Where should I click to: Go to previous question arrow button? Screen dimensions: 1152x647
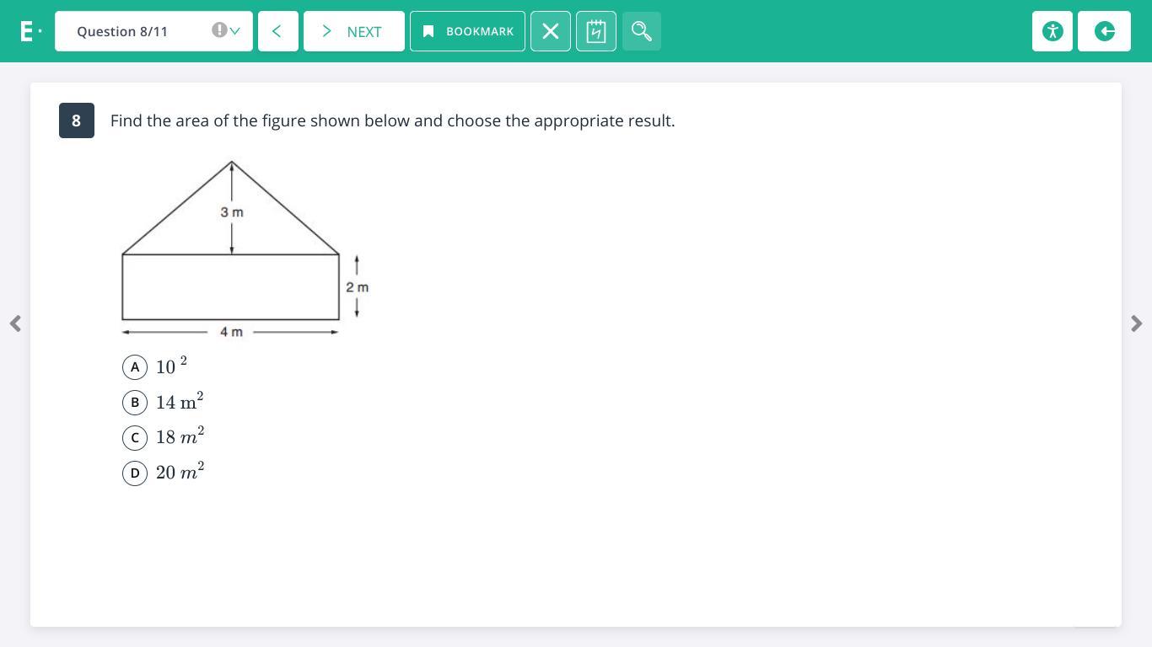[278, 31]
